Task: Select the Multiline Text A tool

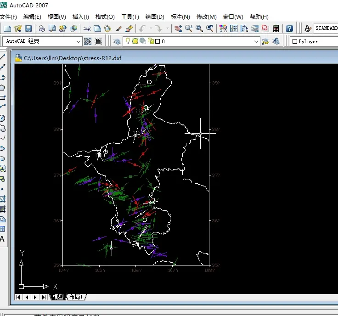Action: [x=2, y=239]
